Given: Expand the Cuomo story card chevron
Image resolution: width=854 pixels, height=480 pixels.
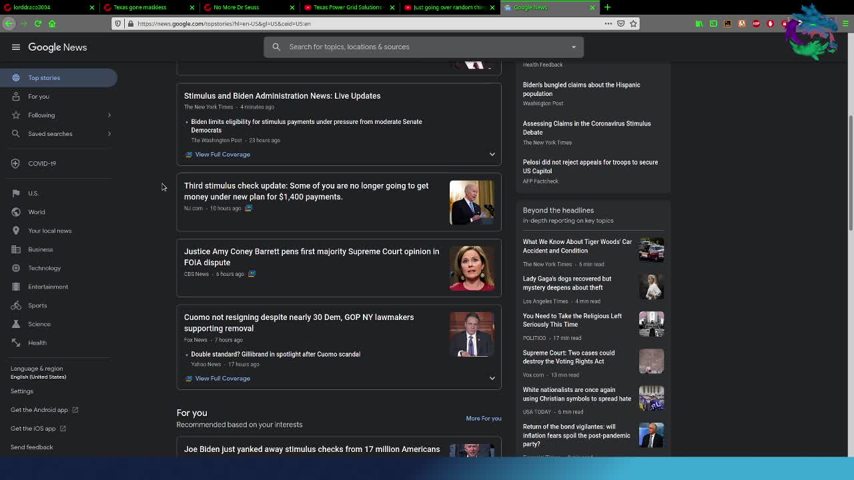Looking at the screenshot, I should pos(492,378).
